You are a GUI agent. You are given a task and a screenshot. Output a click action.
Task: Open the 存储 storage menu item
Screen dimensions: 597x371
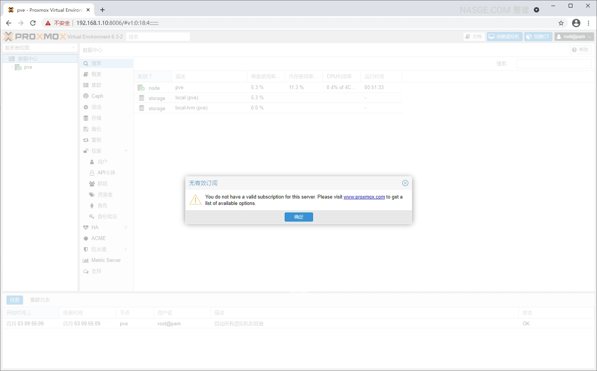(107, 118)
